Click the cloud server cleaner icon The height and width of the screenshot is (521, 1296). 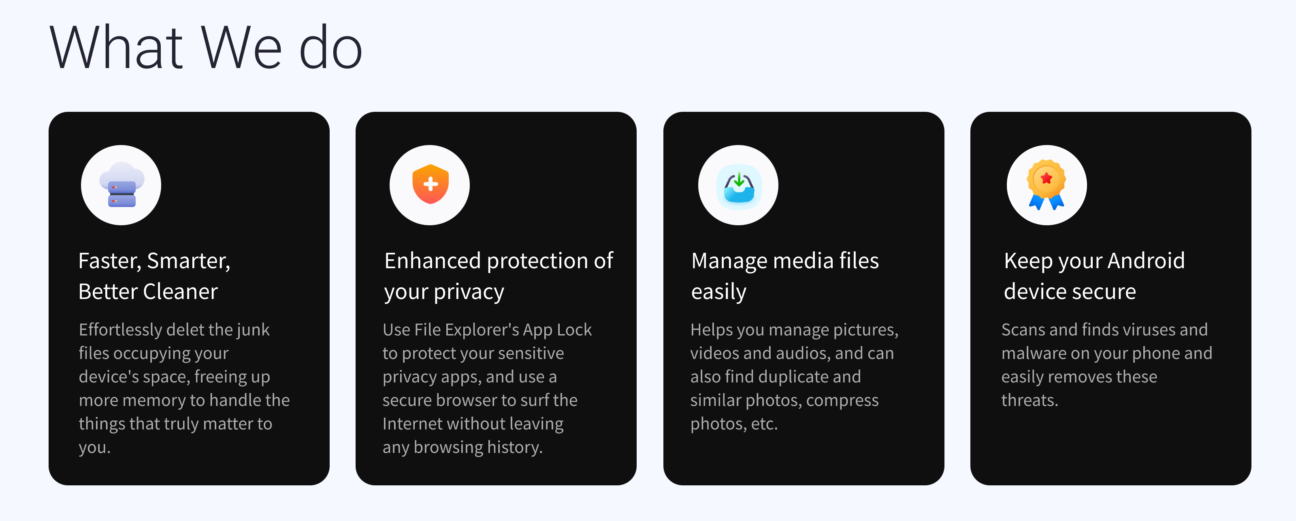coord(122,185)
